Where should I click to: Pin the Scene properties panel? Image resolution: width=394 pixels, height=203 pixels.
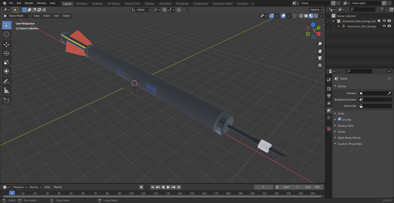coord(389,79)
